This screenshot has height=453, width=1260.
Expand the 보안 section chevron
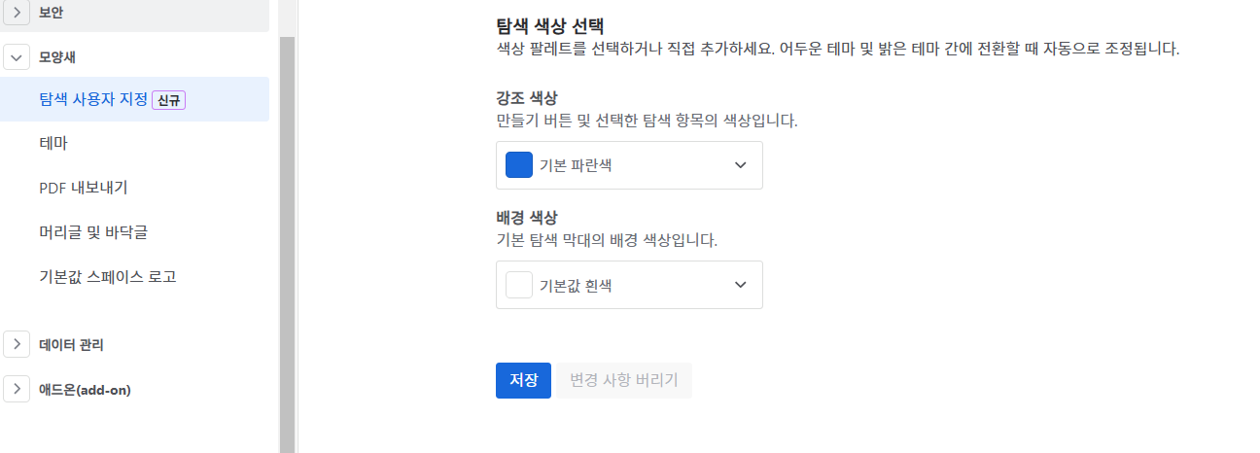pyautogui.click(x=17, y=13)
